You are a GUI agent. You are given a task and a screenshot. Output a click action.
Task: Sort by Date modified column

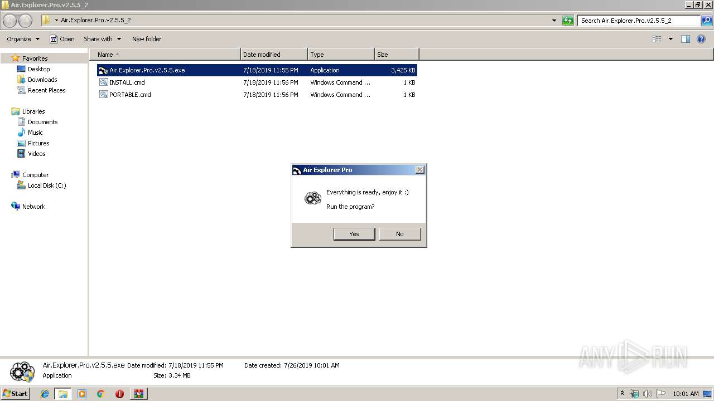coord(274,55)
